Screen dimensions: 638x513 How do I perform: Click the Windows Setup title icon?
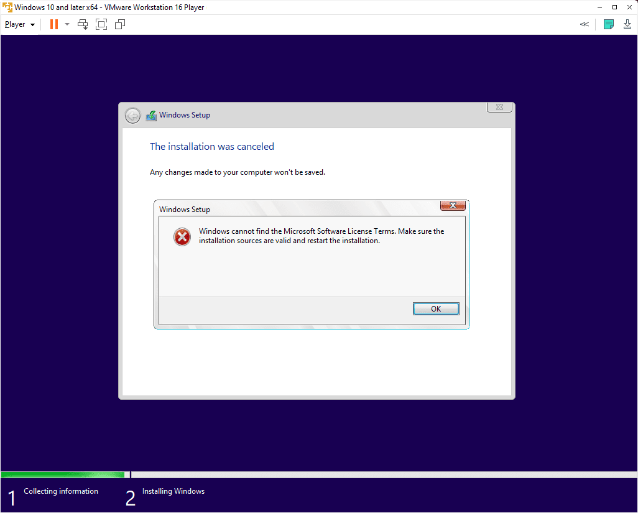click(x=151, y=116)
